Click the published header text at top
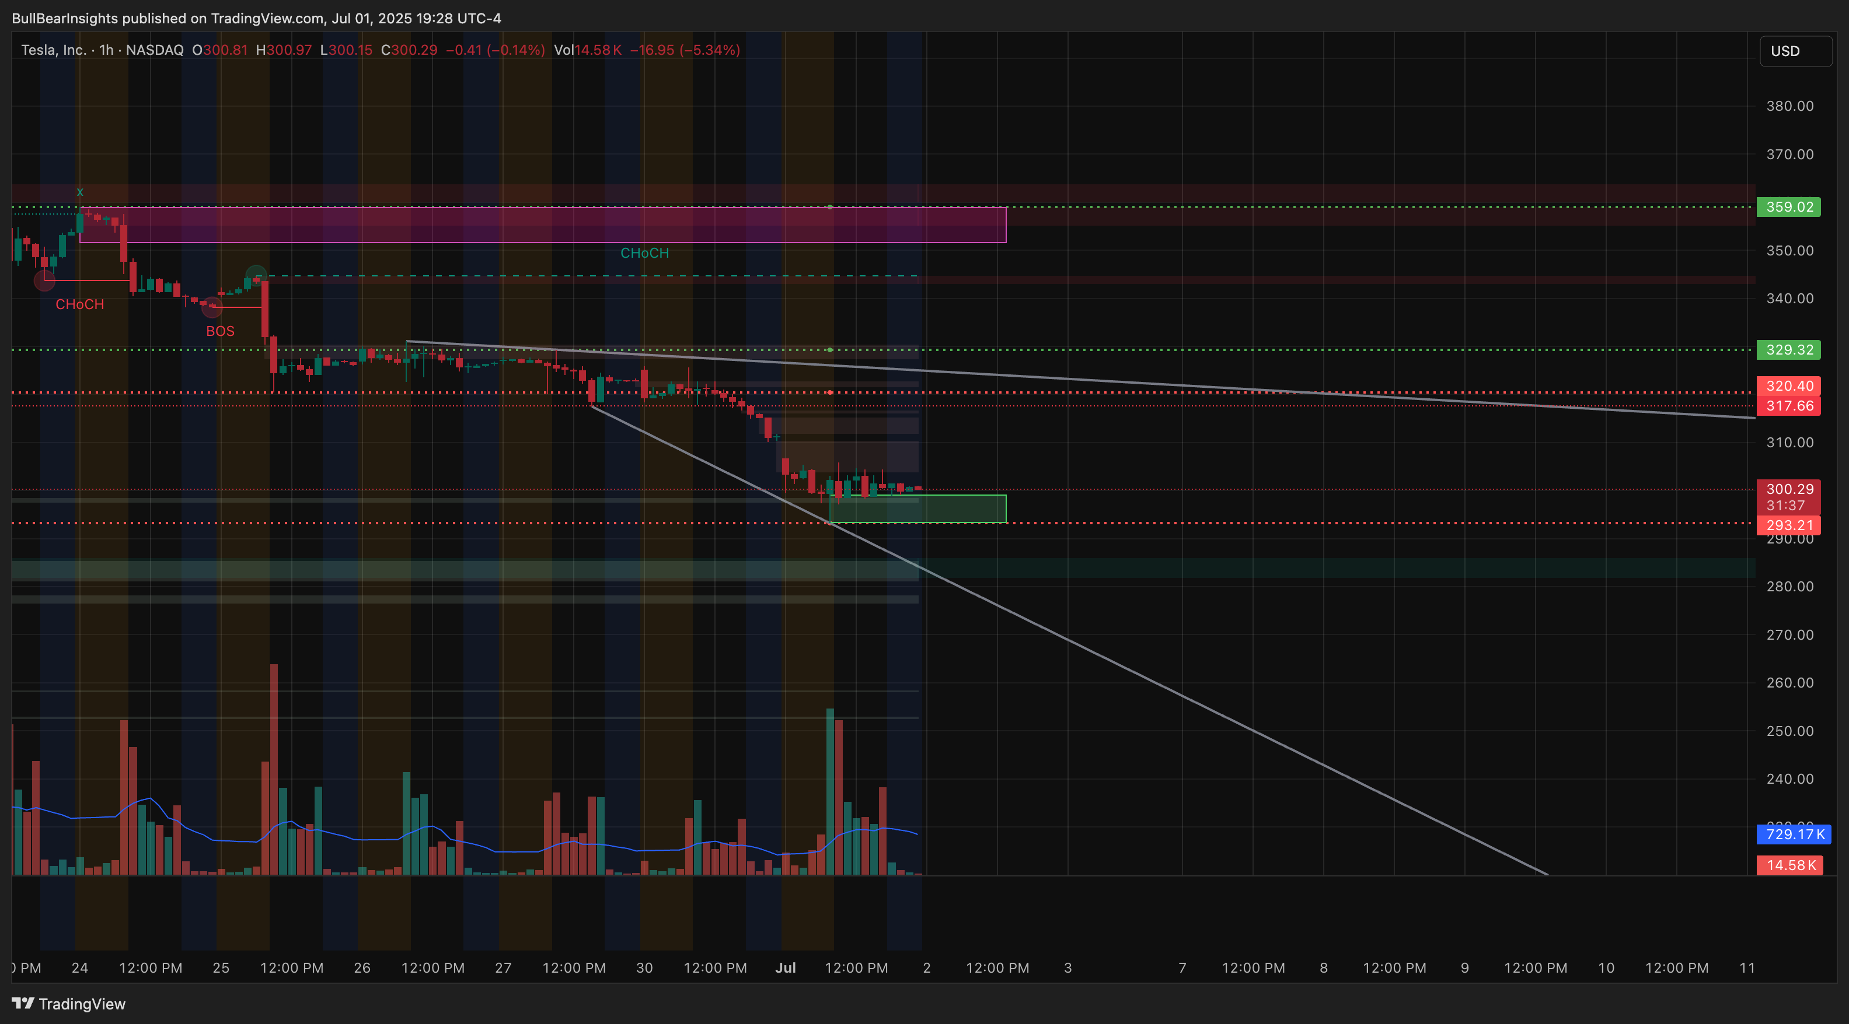 coord(256,18)
